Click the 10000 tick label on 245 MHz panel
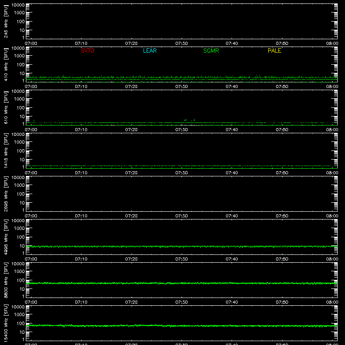This screenshot has height=345, width=345. coord(18,5)
